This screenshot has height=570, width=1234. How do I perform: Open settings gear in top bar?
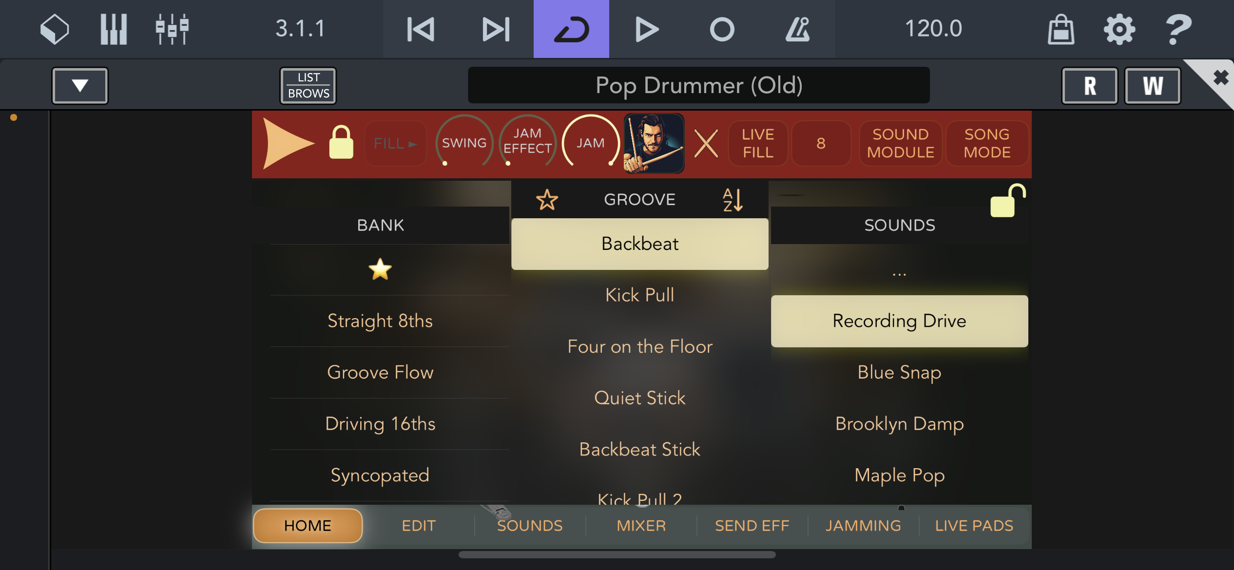[1119, 29]
